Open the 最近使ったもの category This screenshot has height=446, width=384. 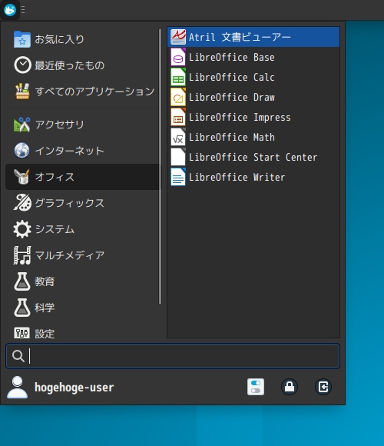click(82, 65)
